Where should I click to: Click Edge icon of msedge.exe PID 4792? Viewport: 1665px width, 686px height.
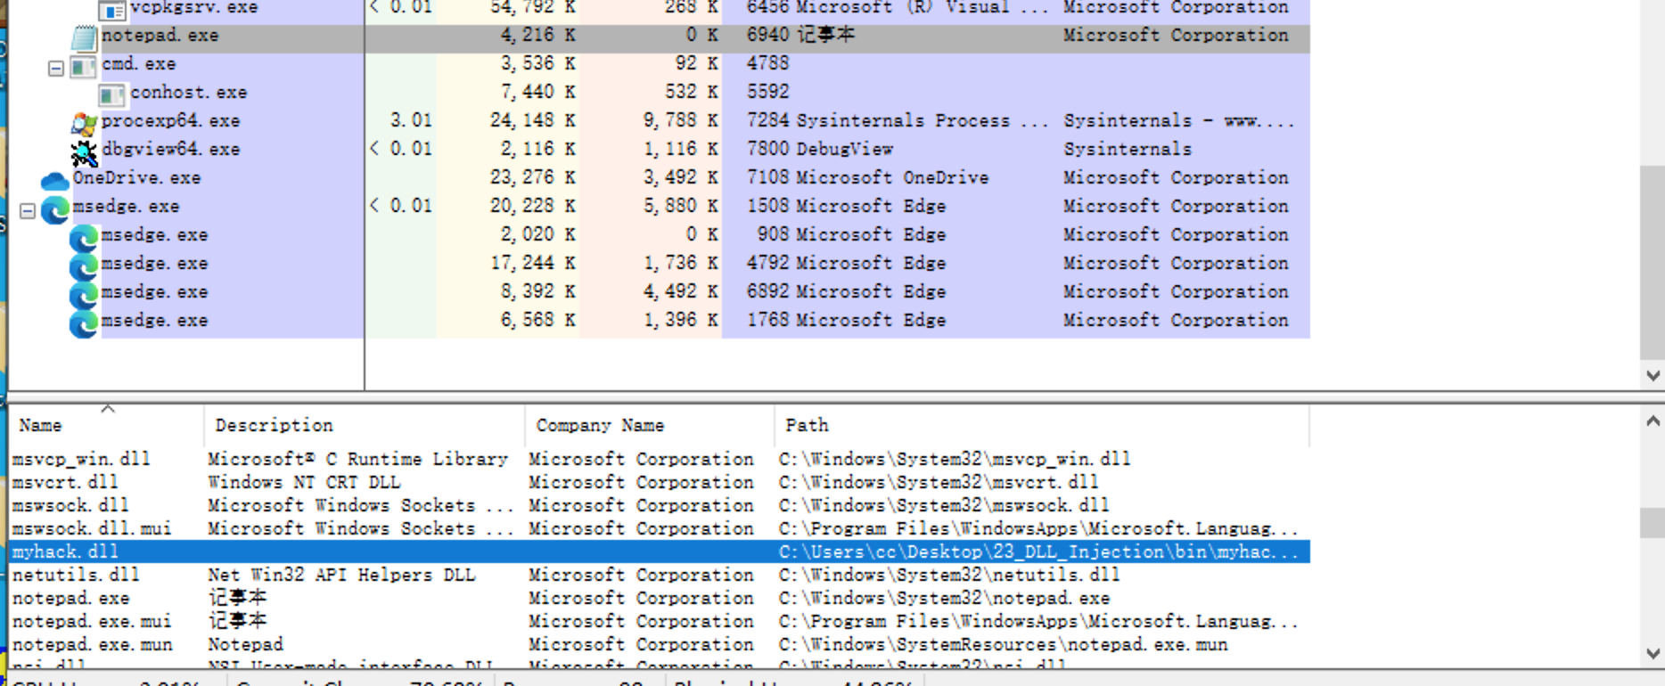point(84,266)
